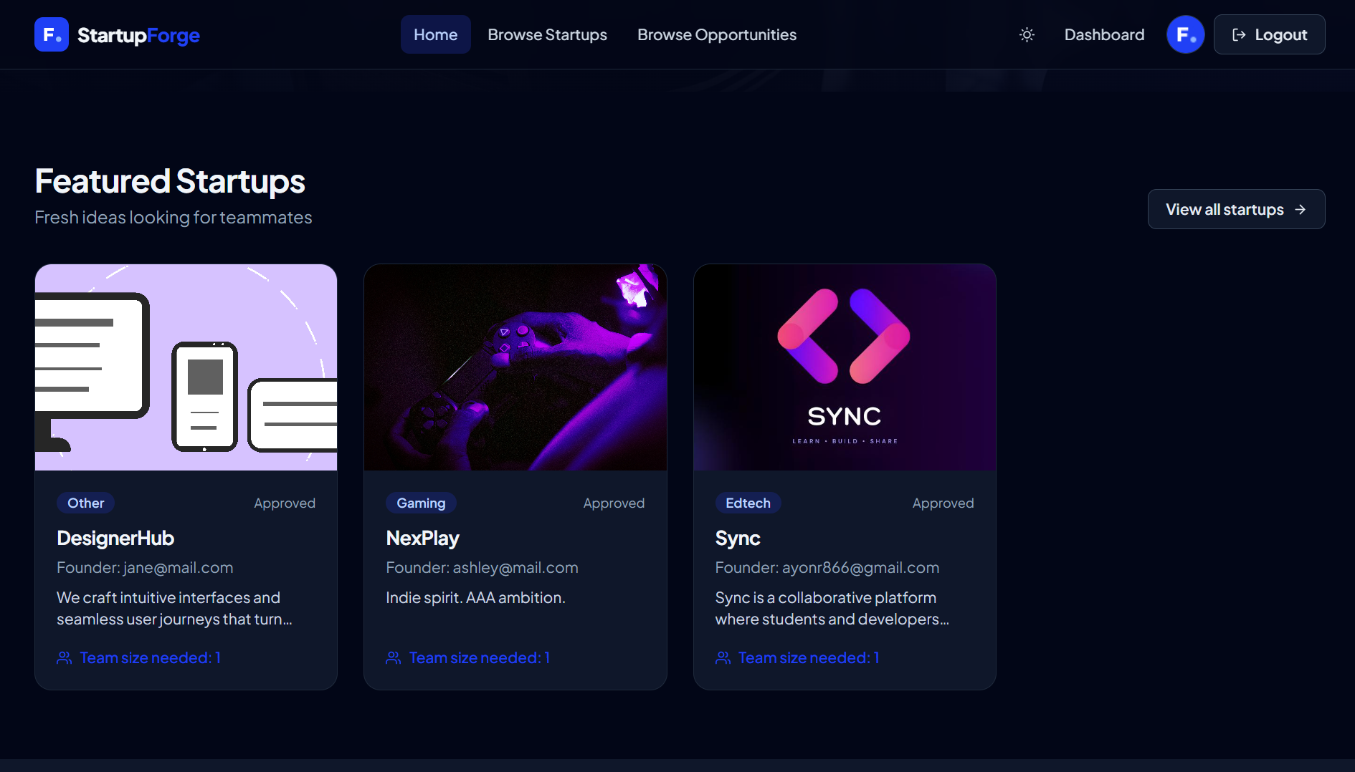Image resolution: width=1355 pixels, height=772 pixels.
Task: Click Founder: jane@mail.com text
Action: coord(145,567)
